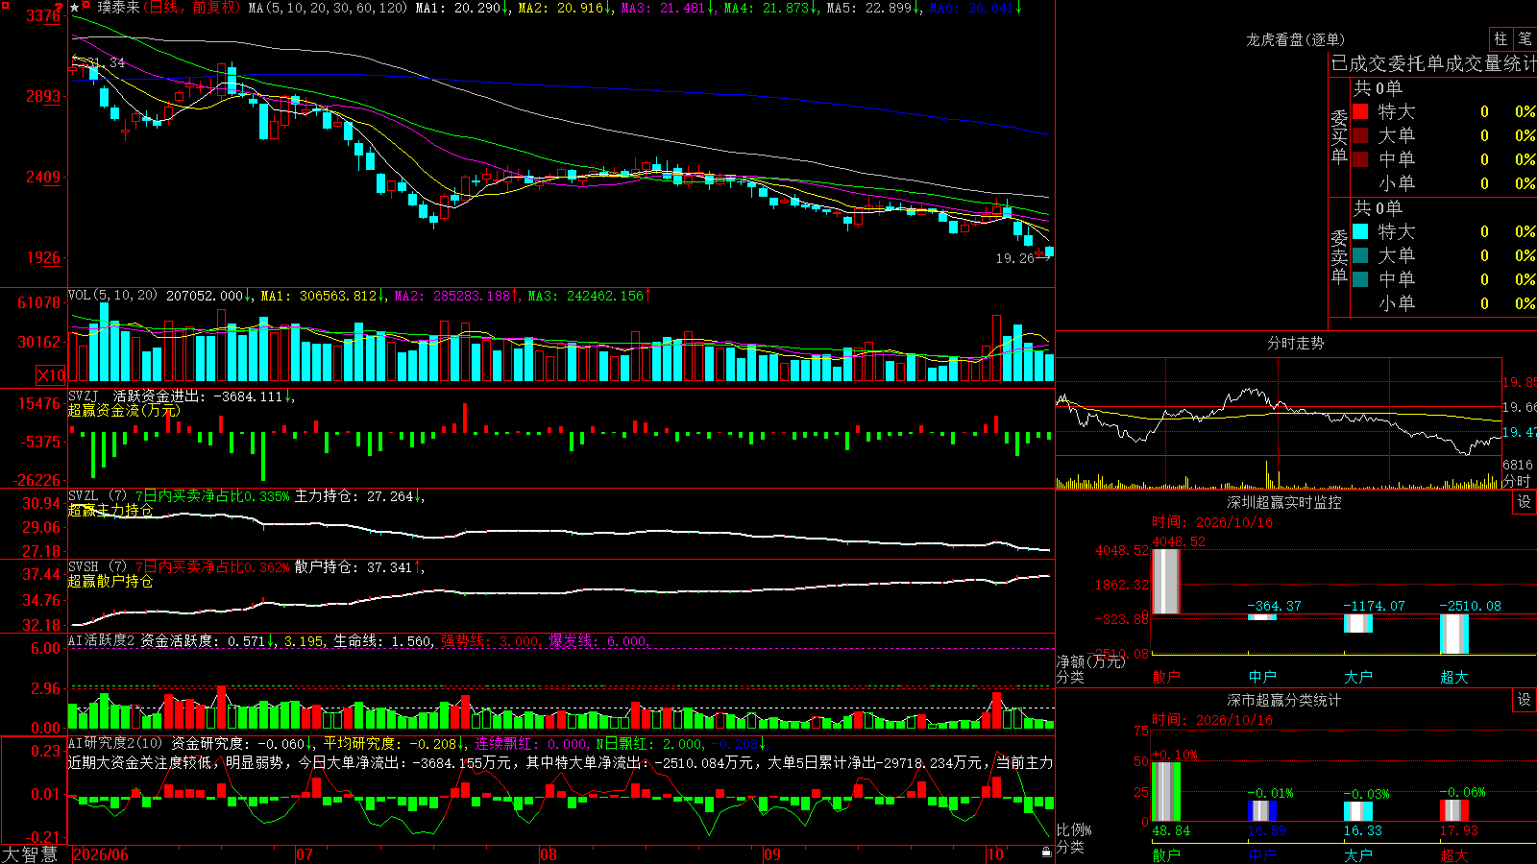Click the star favorite icon before 璞泰来
The image size is (1537, 864).
click(75, 8)
